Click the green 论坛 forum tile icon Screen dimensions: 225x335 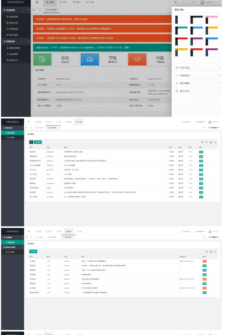coord(42,59)
